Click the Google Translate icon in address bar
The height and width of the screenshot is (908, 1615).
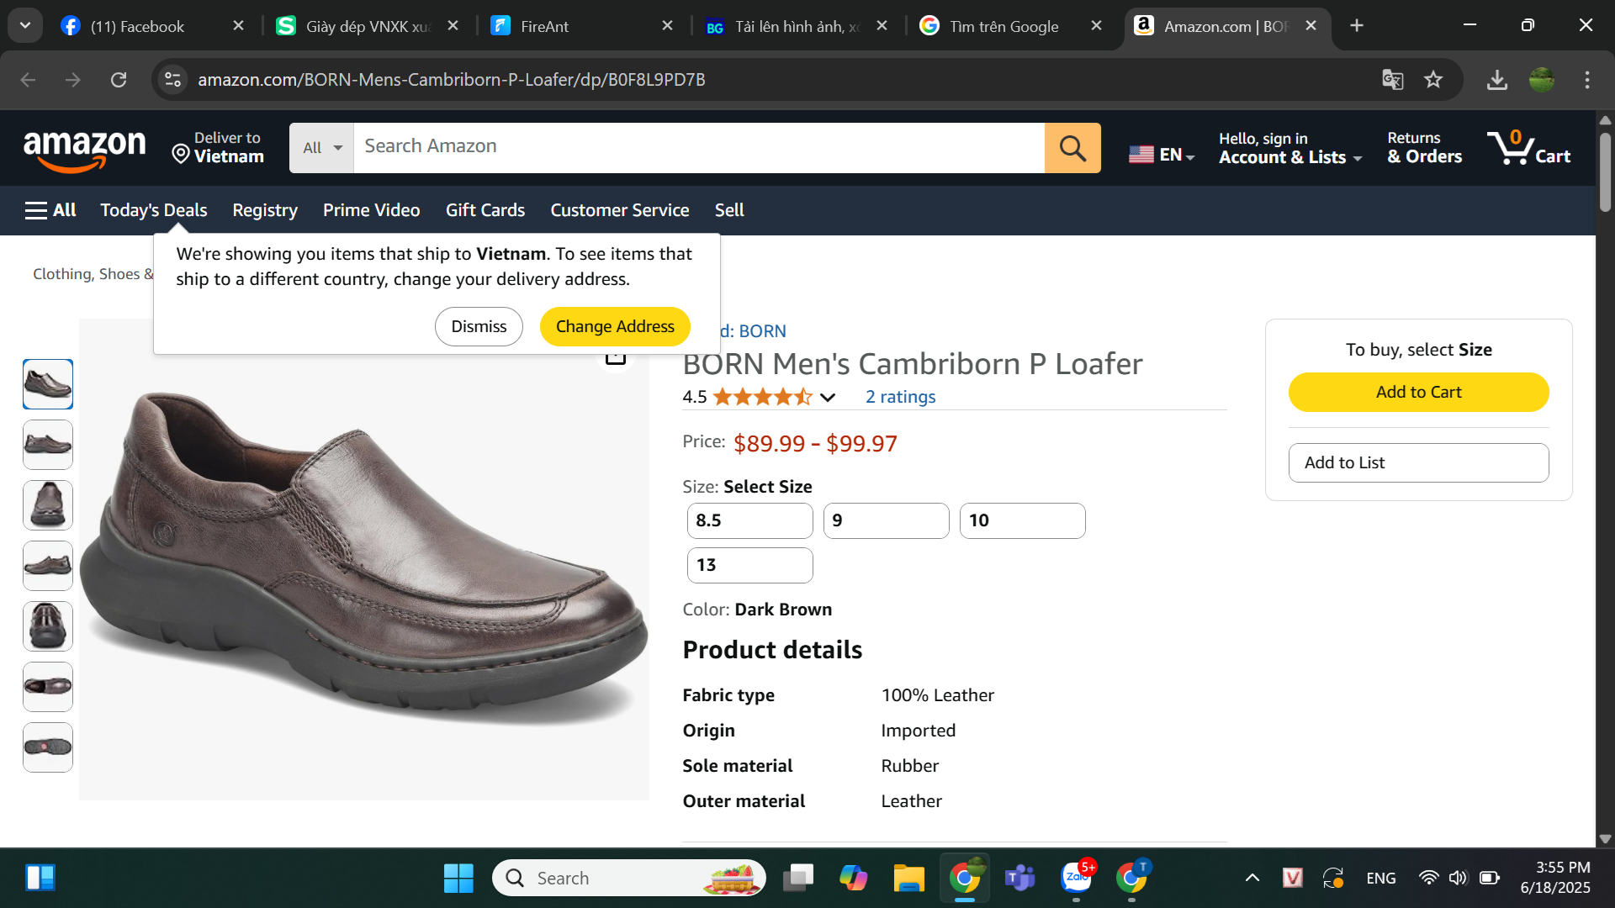[x=1392, y=80]
